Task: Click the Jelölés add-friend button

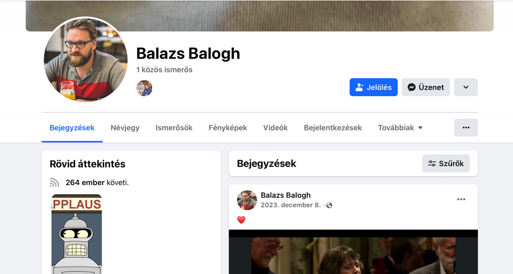Action: 374,87
